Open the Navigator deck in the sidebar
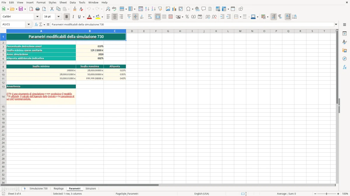350x196 pixels. (x=344, y=59)
